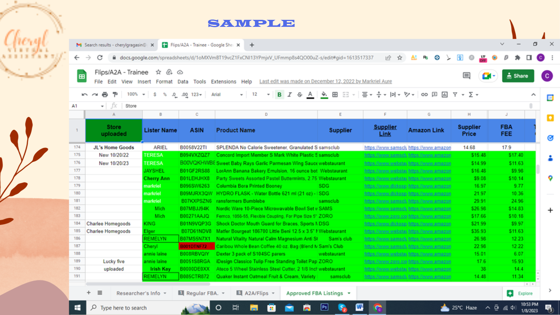
Task: Toggle Bold formatting
Action: point(279,94)
